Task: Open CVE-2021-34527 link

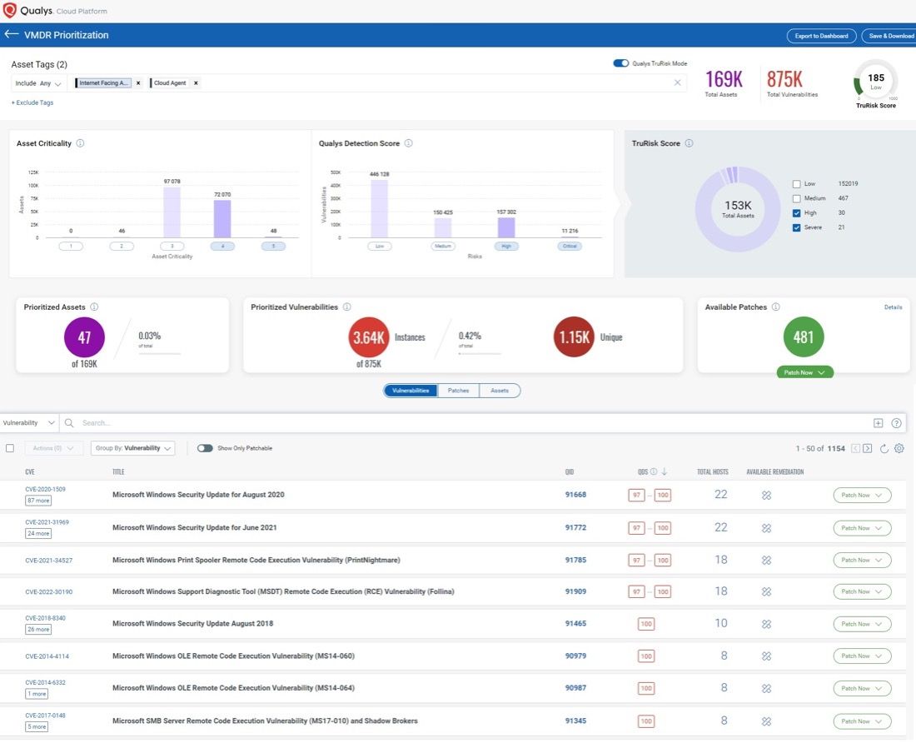Action: tap(48, 561)
